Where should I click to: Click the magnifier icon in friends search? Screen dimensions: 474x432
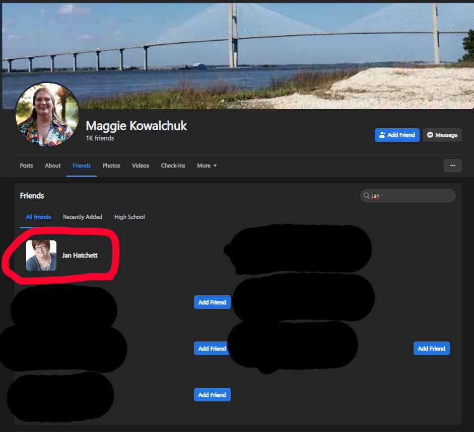366,196
